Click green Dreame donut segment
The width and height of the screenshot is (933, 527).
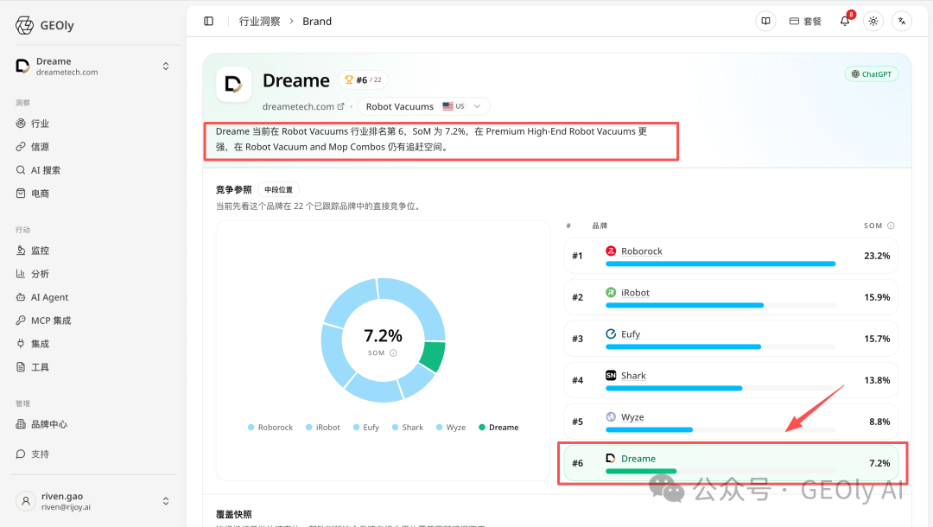433,356
